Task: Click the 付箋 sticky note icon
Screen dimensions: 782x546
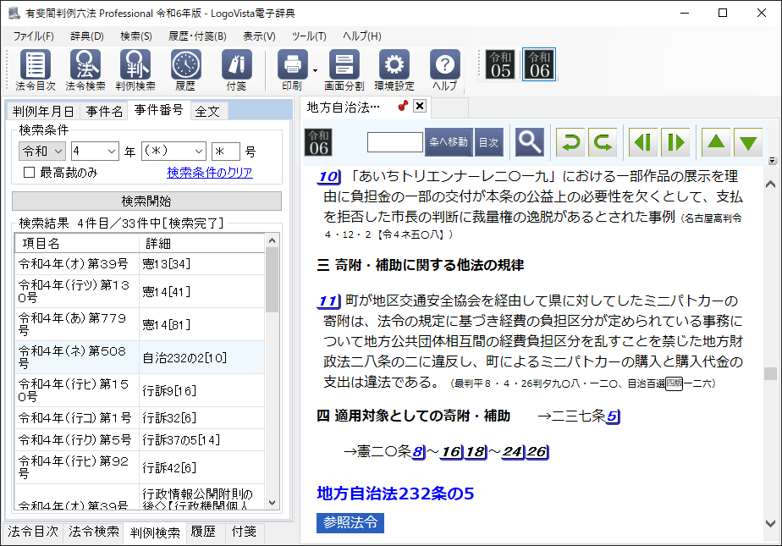Action: [x=236, y=66]
